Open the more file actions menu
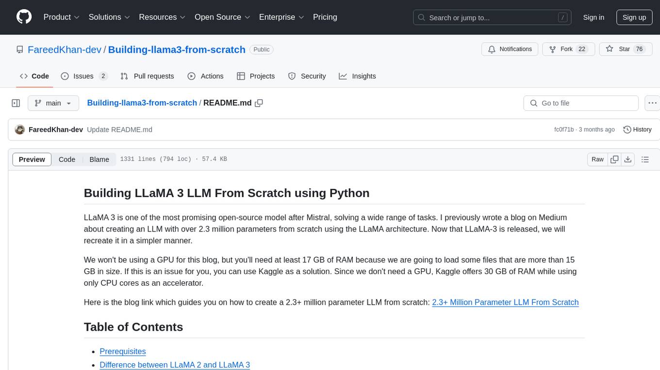This screenshot has width=660, height=370. coord(652,103)
